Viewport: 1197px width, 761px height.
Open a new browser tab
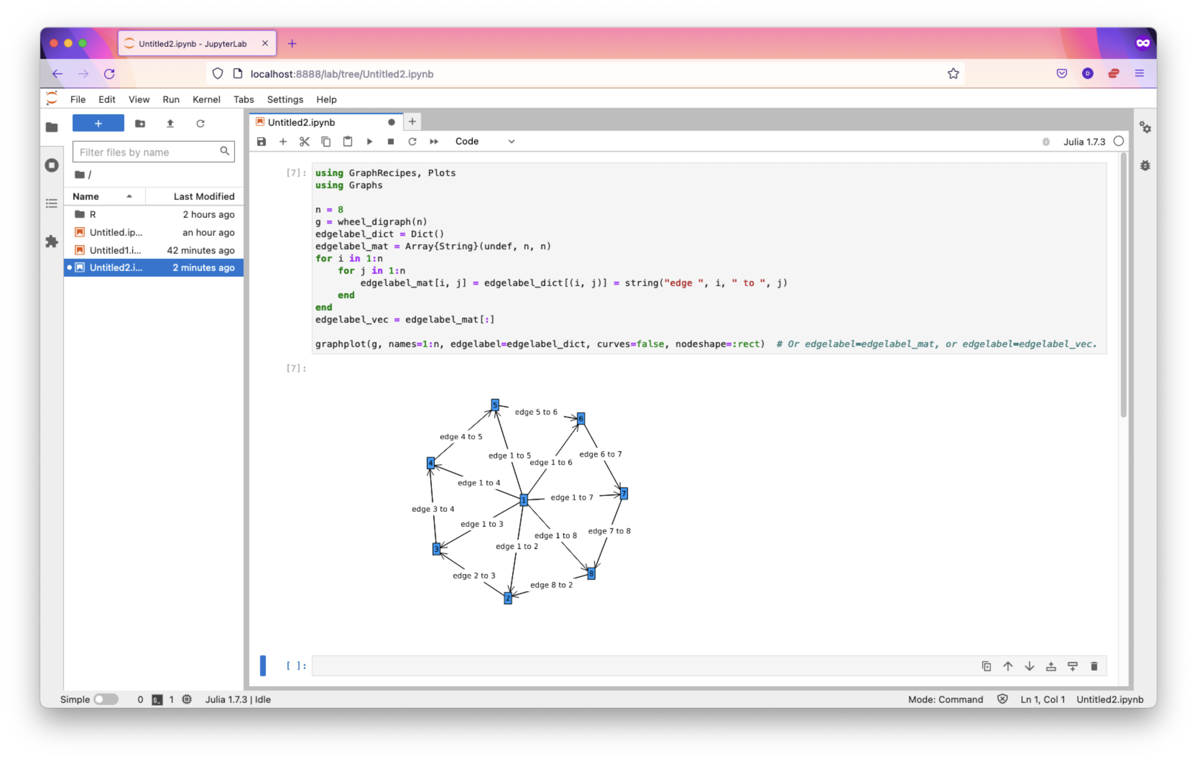coord(292,43)
